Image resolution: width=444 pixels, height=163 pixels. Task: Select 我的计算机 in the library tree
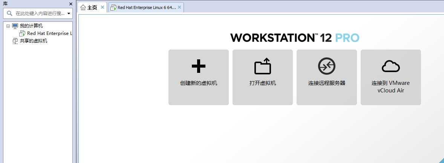tap(31, 26)
